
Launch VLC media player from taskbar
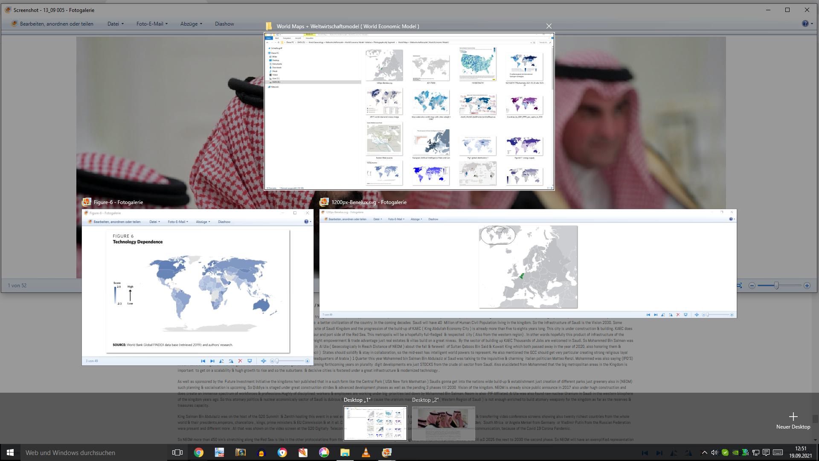pyautogui.click(x=366, y=452)
